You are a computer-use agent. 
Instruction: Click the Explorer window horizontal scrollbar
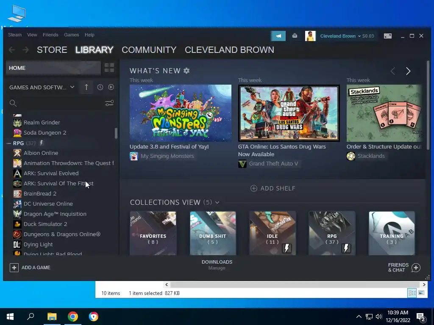295,284
